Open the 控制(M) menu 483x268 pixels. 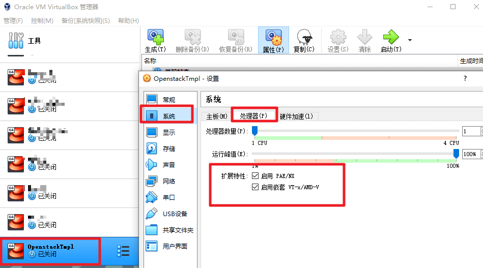(x=42, y=21)
